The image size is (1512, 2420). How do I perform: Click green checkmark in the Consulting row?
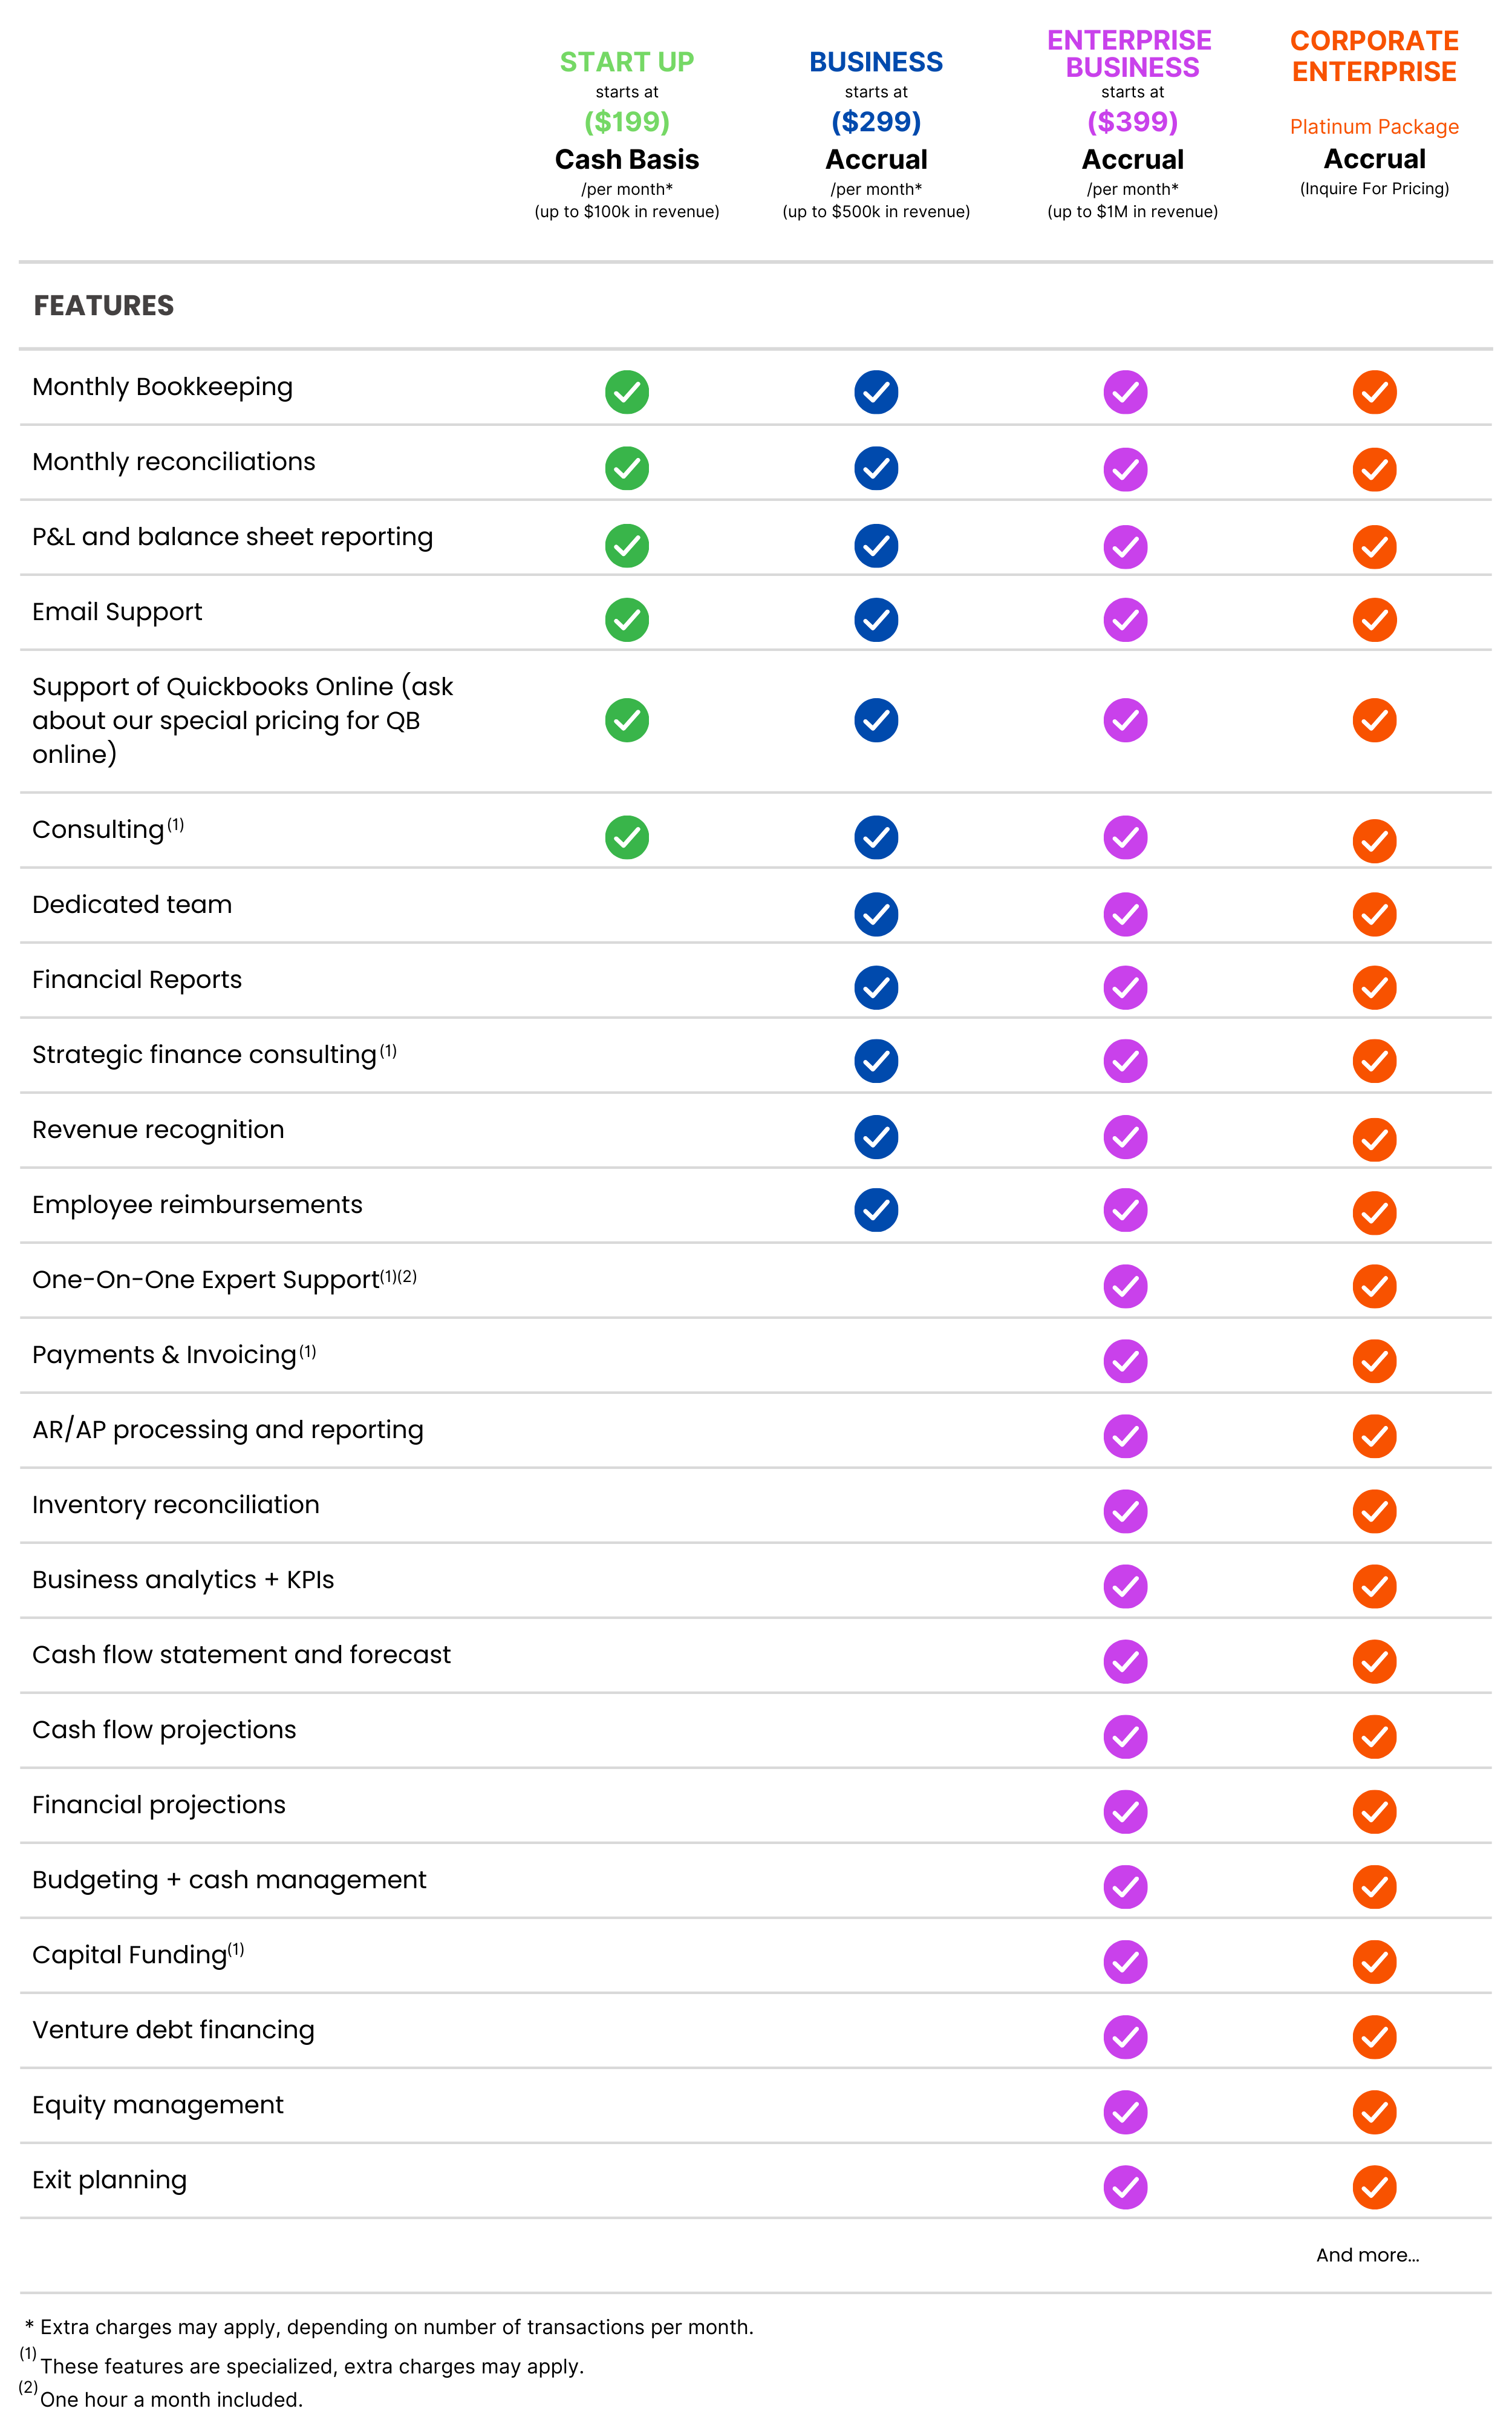pyautogui.click(x=627, y=837)
